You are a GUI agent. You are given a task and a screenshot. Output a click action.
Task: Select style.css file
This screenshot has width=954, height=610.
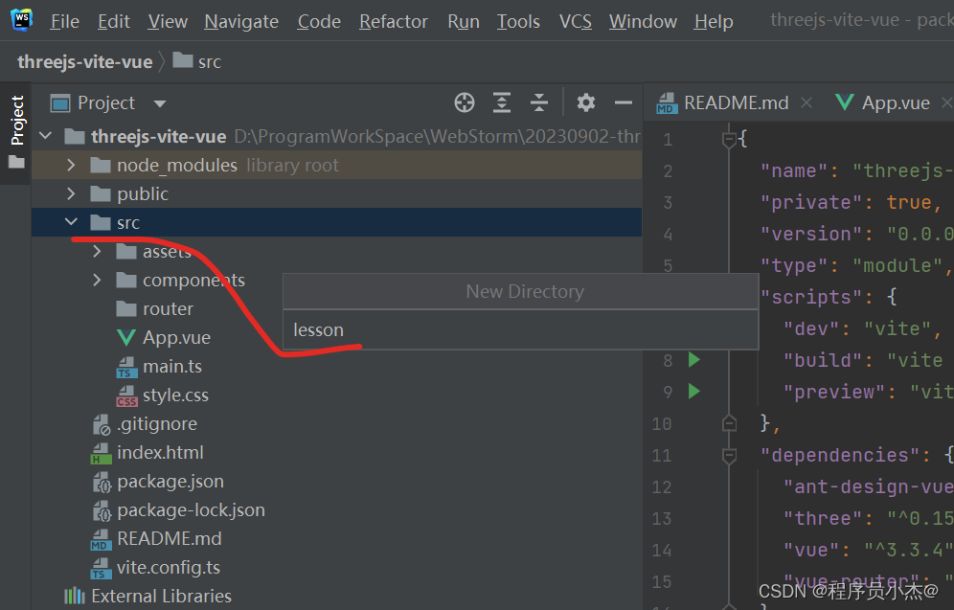point(163,395)
